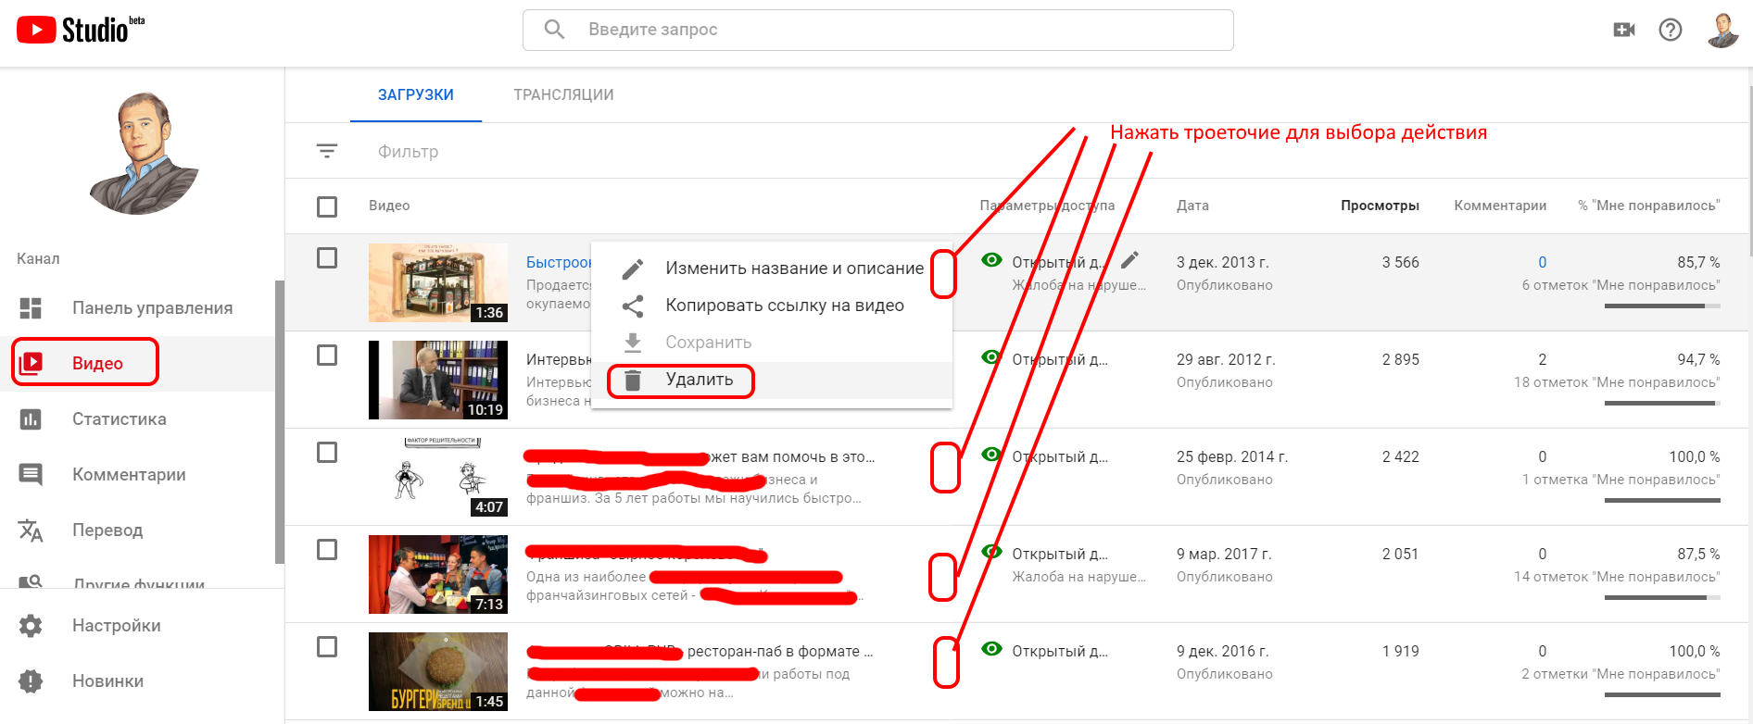Viewport: 1753px width, 724px height.
Task: Open the interview video thumbnail 10:19
Action: (x=438, y=380)
